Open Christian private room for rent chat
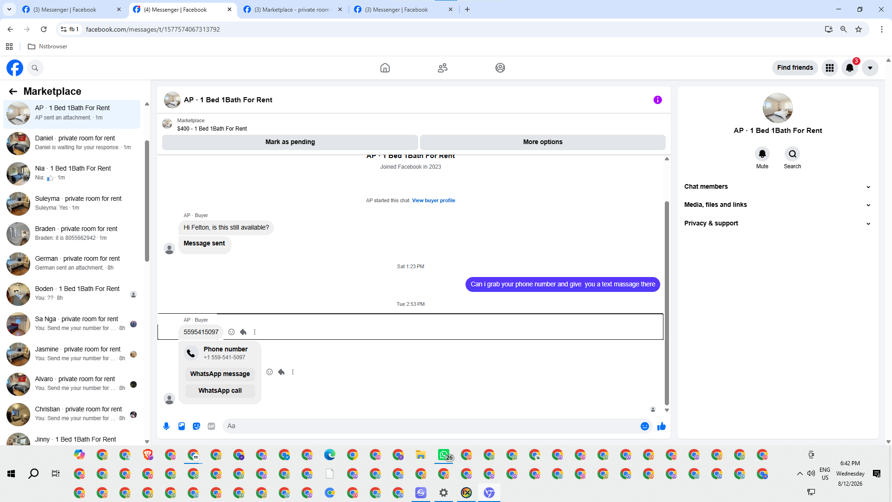The height and width of the screenshot is (502, 892). click(x=72, y=415)
